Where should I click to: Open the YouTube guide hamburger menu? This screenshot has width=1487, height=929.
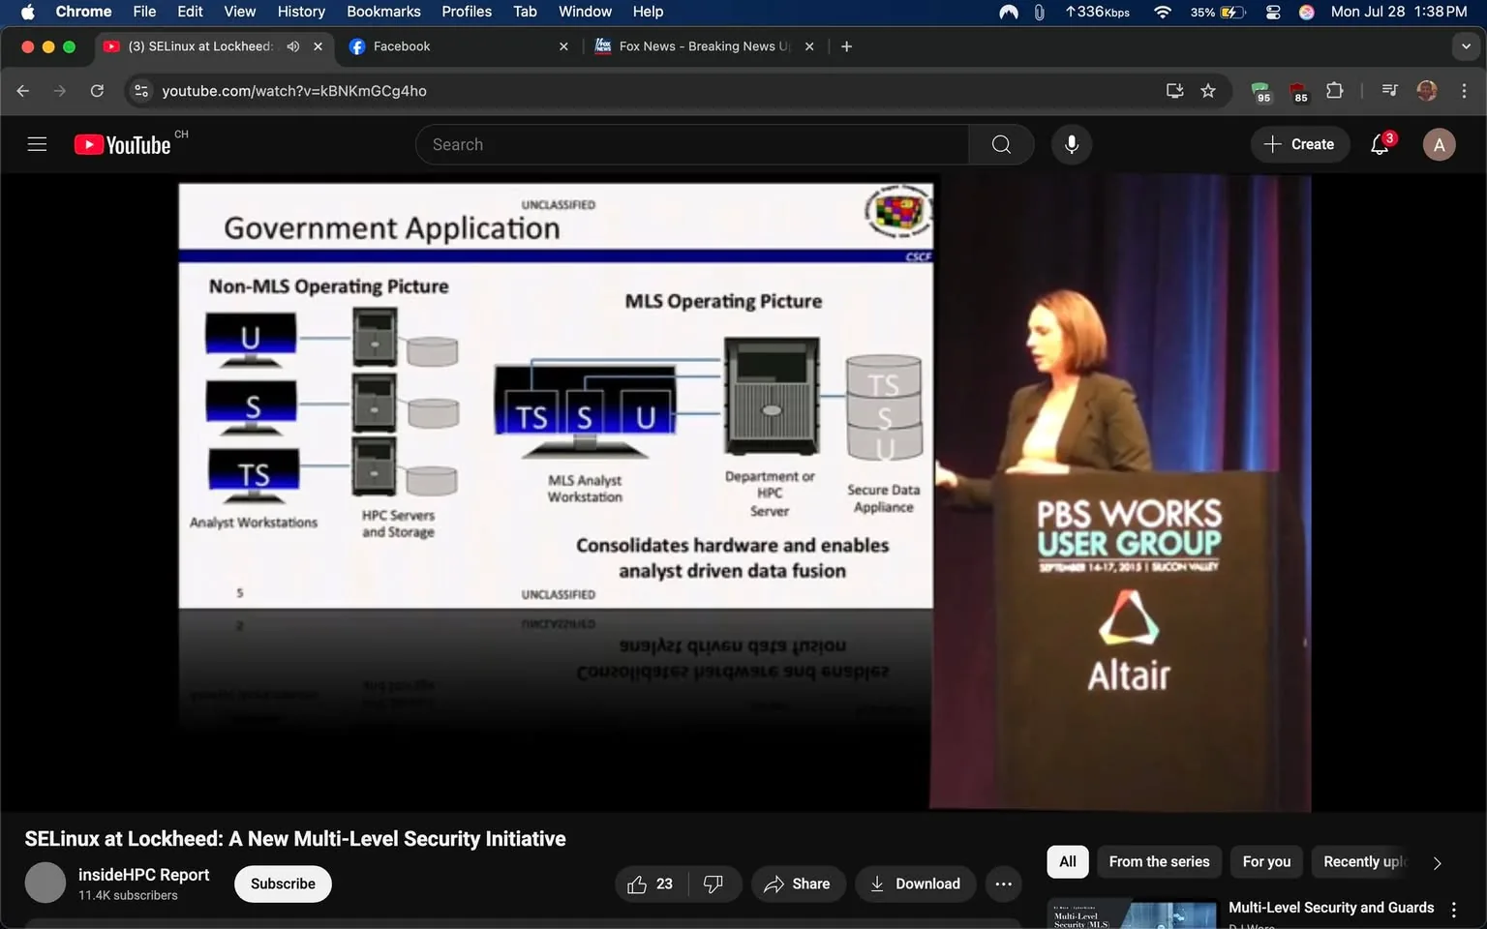coord(37,143)
